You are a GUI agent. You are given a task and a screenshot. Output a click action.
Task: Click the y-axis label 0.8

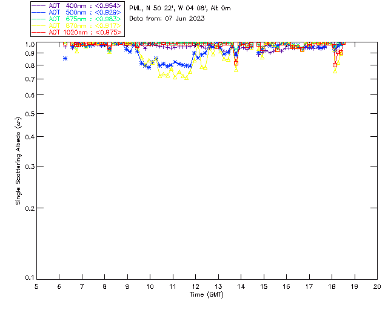point(30,65)
